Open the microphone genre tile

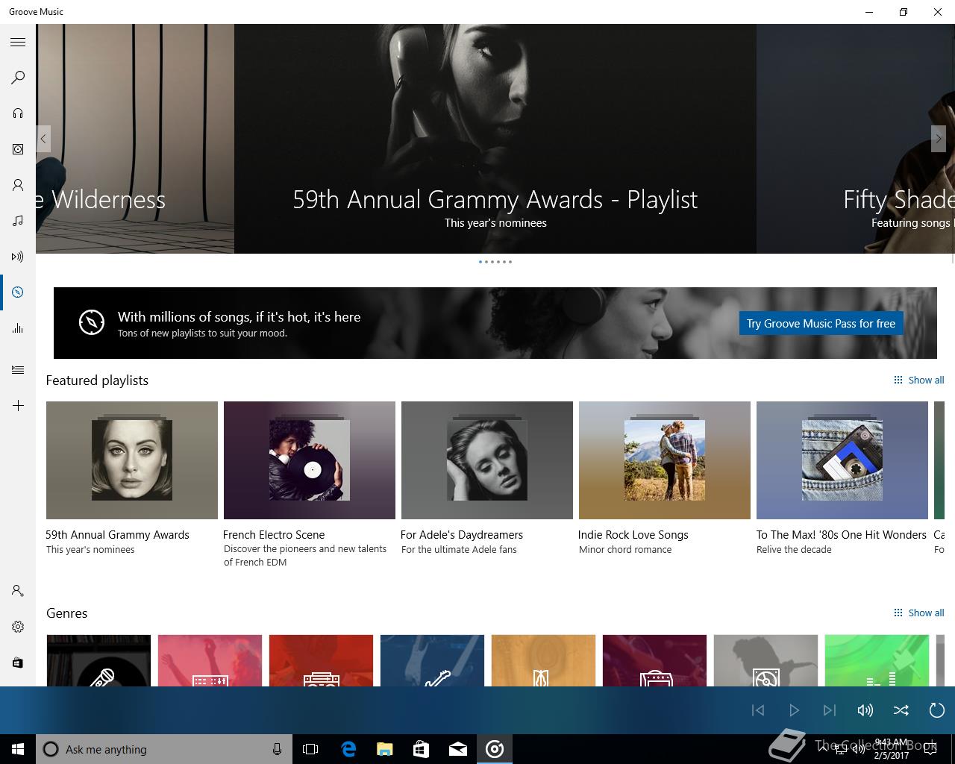(98, 660)
